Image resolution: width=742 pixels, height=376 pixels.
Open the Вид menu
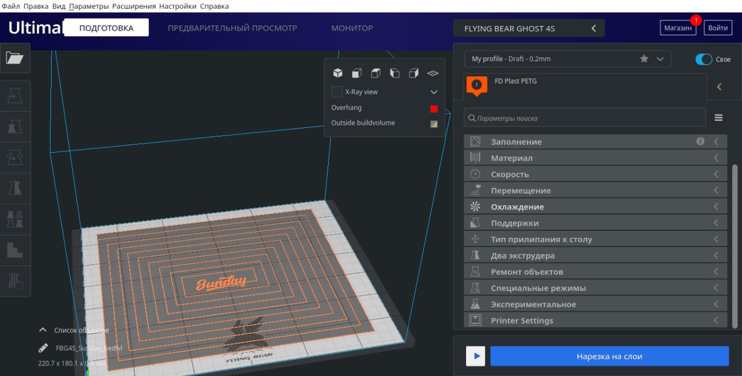tap(59, 6)
